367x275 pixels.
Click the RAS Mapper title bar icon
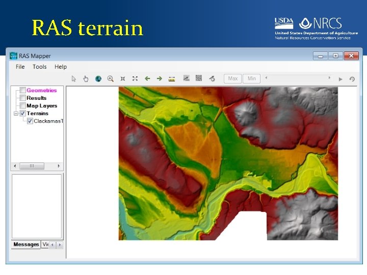click(x=13, y=56)
